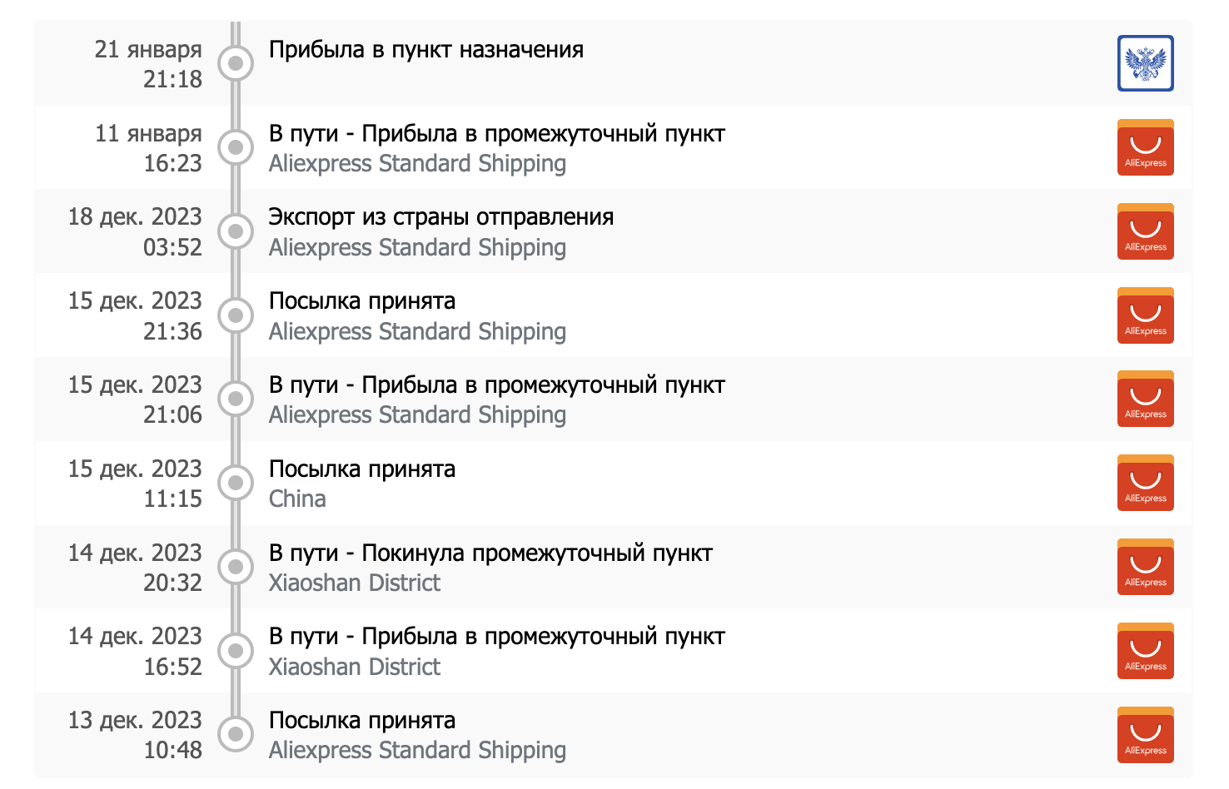
Task: Click AliExpress icon beside China event
Action: pos(1145,483)
